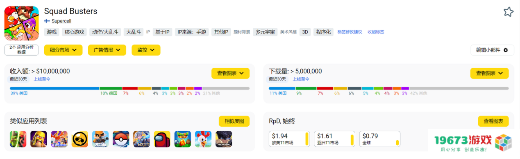The image size is (520, 159).
Task: Click the 收入额: > $10,000,000 heading
Action: (x=40, y=71)
